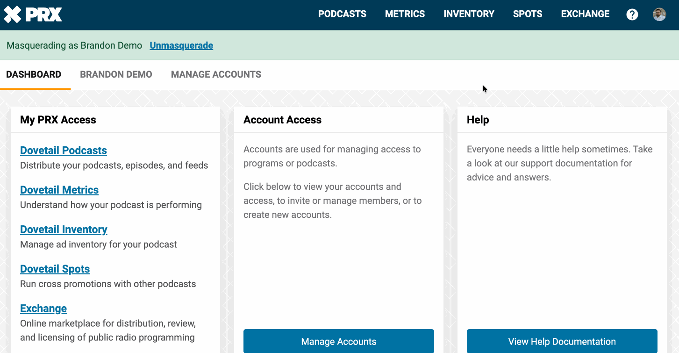
Task: Open the Dovetail Podcasts link
Action: tap(64, 151)
